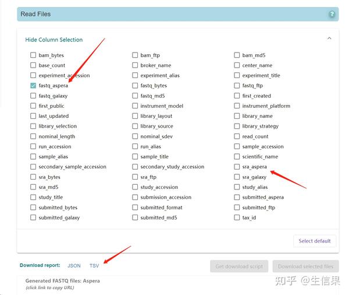This screenshot has width=349, height=295.
Task: Download report as JSON
Action: pos(74,266)
